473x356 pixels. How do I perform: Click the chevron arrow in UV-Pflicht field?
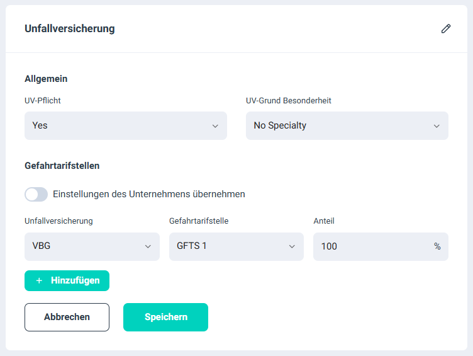click(215, 126)
